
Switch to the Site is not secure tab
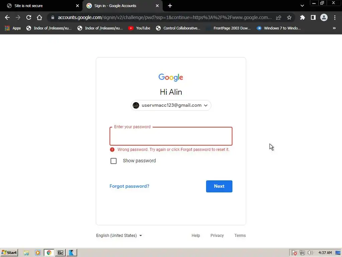(41, 6)
